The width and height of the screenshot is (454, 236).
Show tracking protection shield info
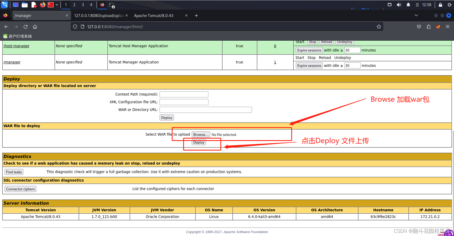pyautogui.click(x=75, y=27)
